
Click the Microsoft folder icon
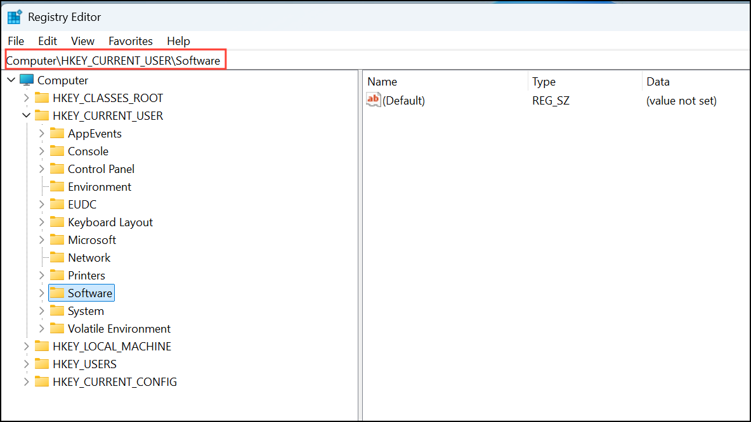(57, 240)
